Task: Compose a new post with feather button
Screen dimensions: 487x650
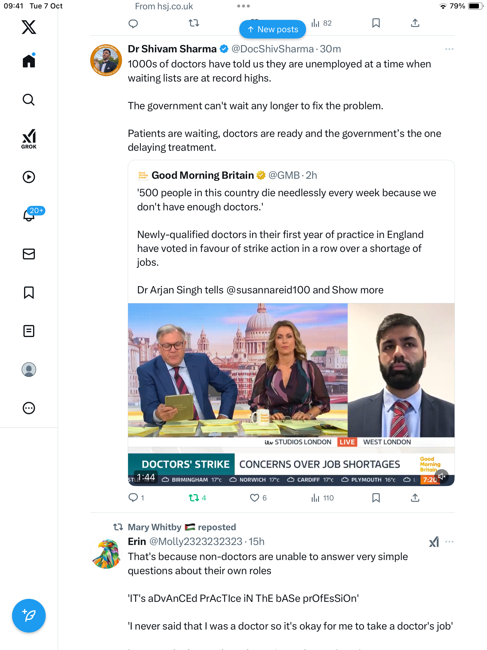Action: click(x=29, y=616)
